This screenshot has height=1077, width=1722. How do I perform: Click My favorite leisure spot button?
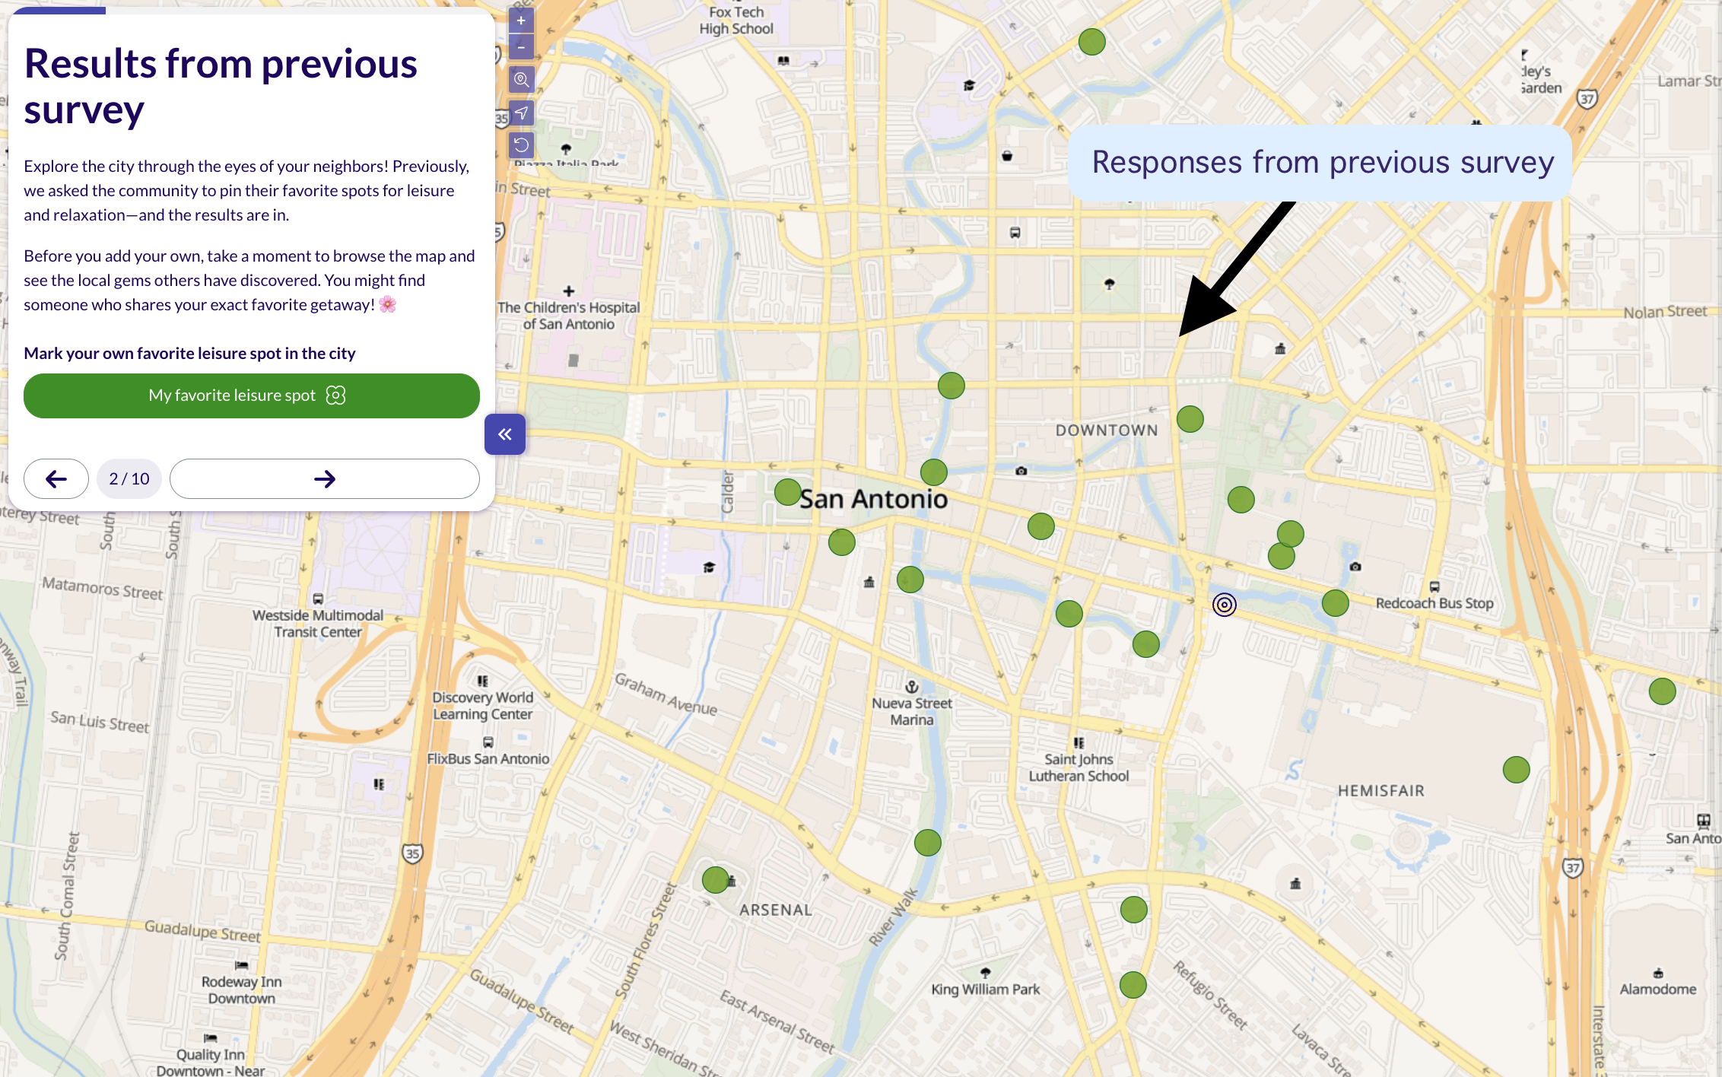point(252,396)
